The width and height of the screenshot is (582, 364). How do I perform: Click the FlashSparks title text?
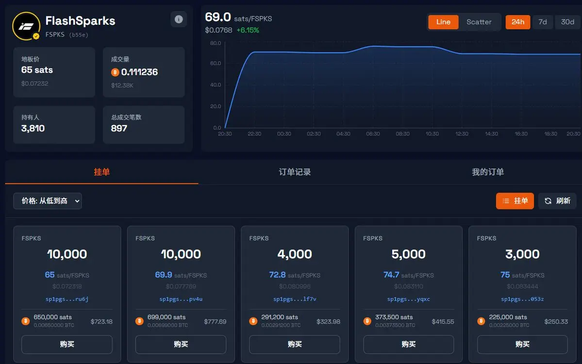tap(80, 21)
